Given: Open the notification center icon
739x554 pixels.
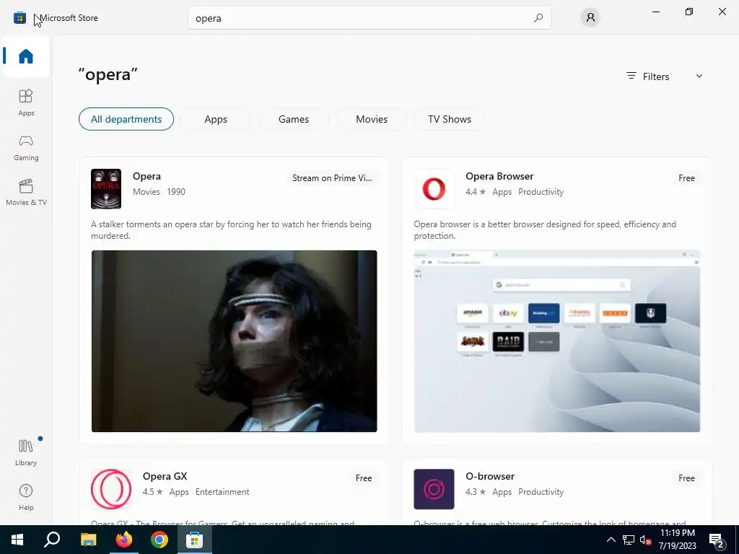Looking at the screenshot, I should click(x=717, y=540).
